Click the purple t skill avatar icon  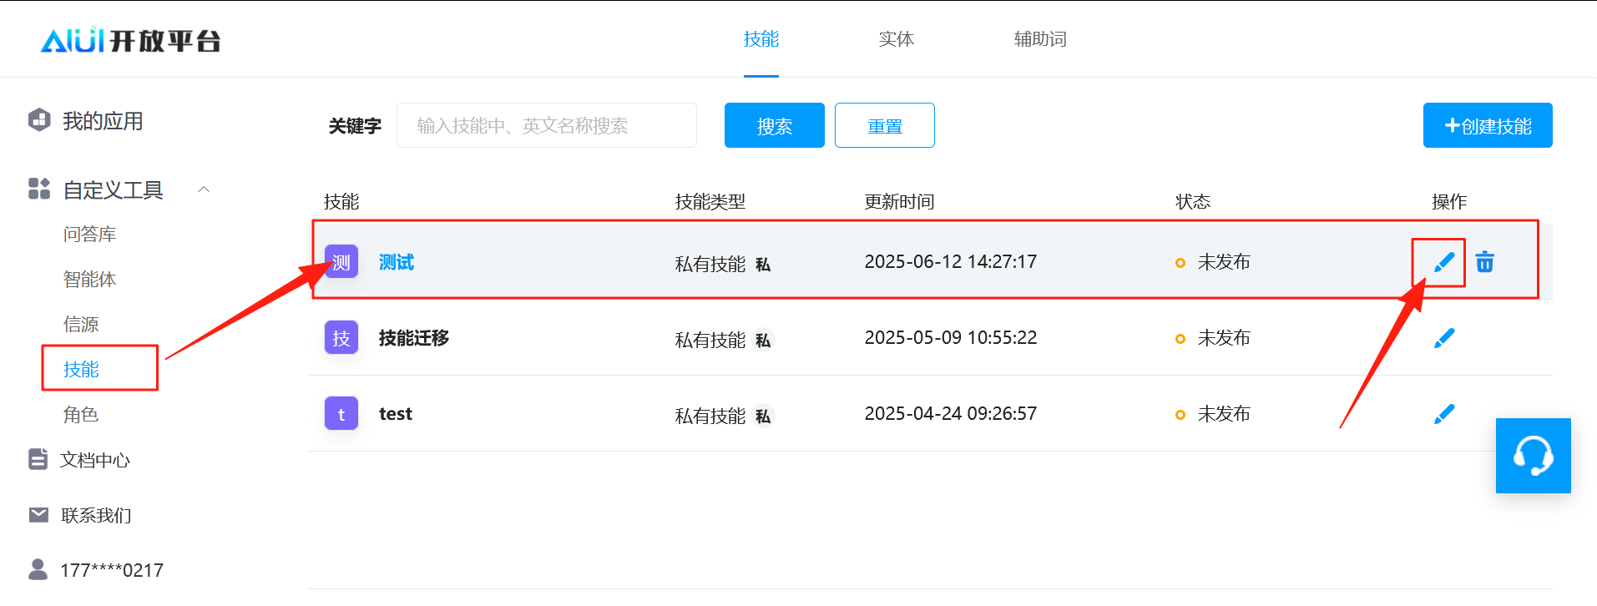tap(341, 414)
